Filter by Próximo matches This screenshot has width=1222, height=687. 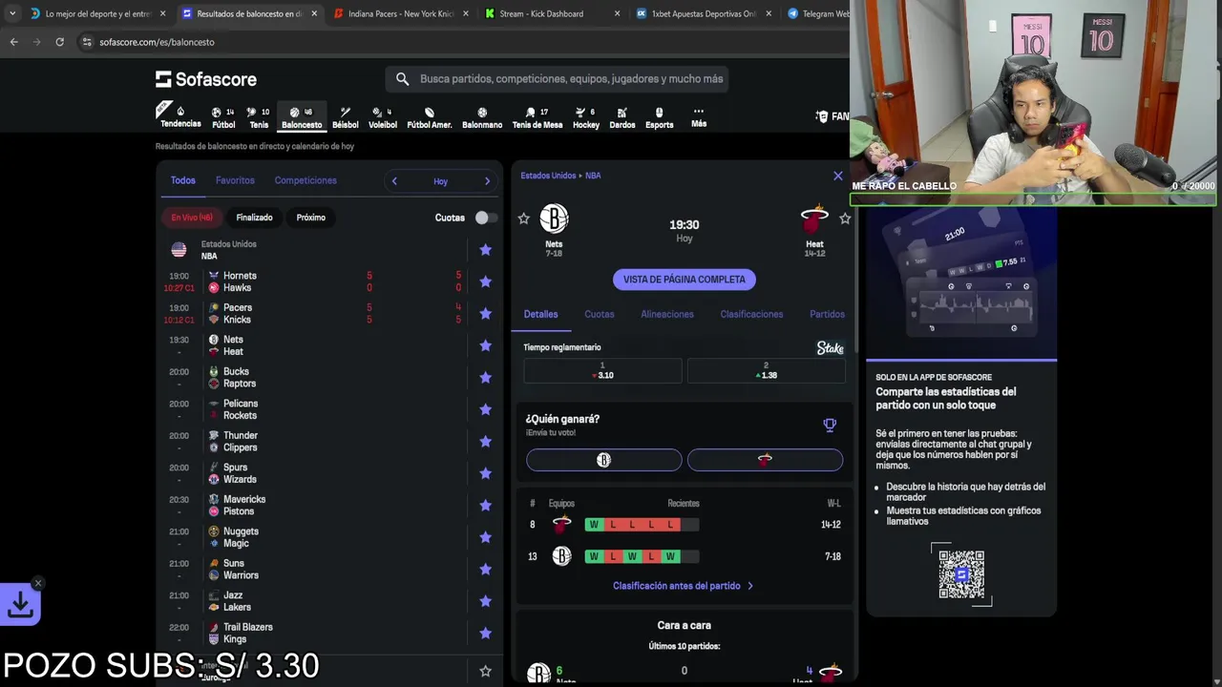311,218
